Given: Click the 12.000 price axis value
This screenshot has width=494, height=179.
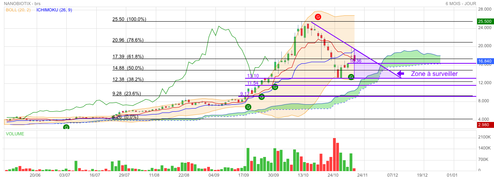Looking at the screenshot, I should pyautogui.click(x=484, y=83).
